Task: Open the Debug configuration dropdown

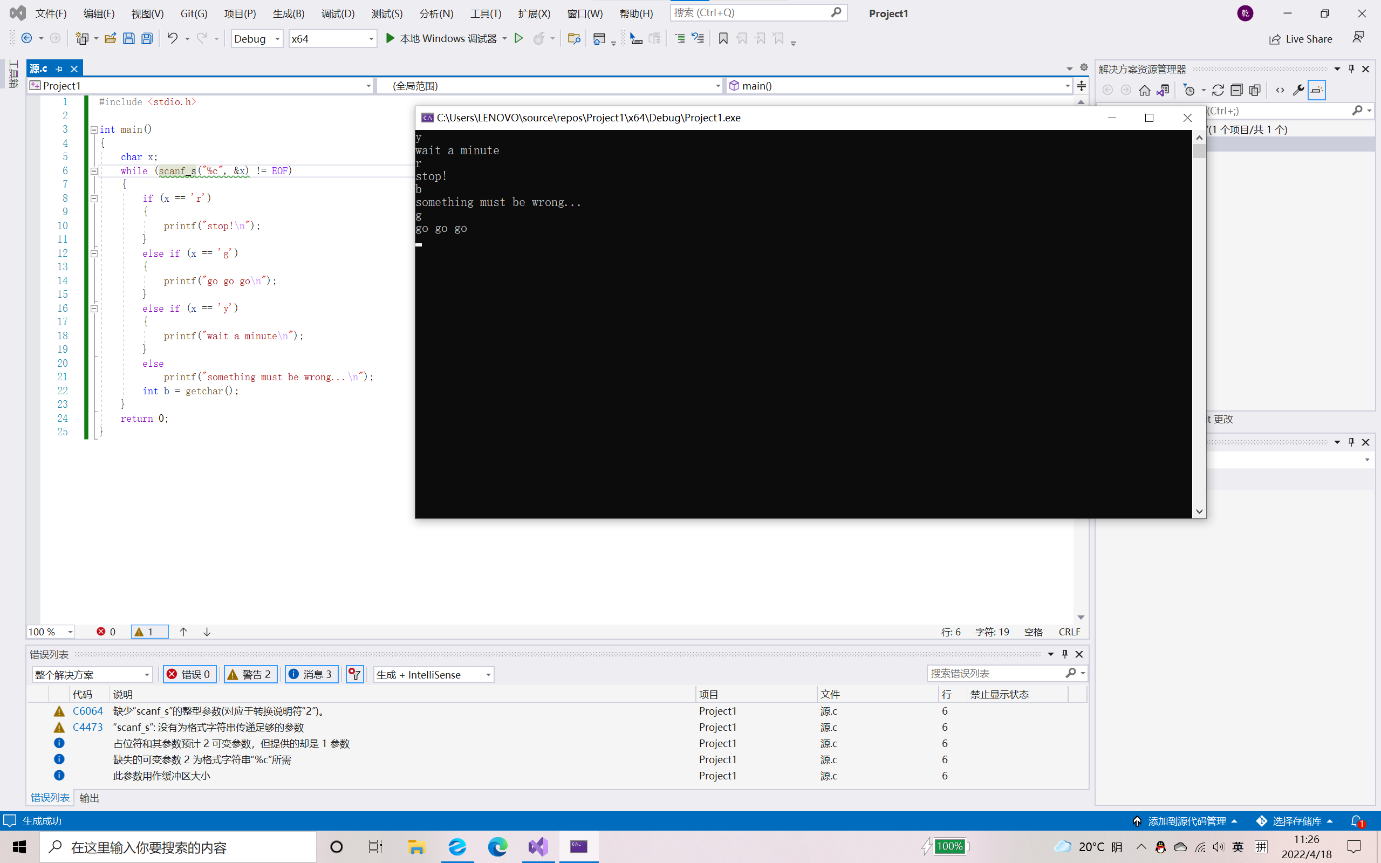Action: click(x=257, y=39)
